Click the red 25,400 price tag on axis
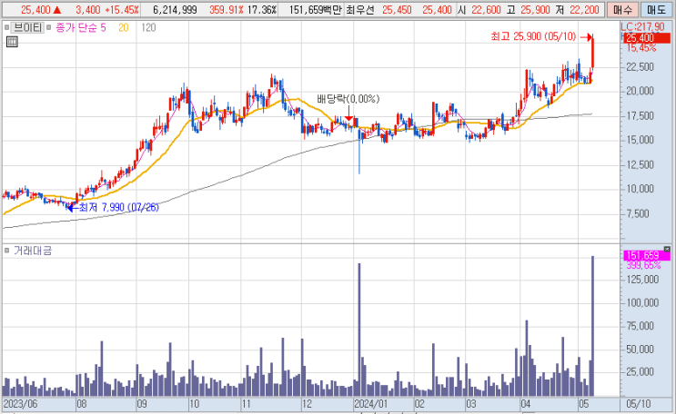 point(645,38)
